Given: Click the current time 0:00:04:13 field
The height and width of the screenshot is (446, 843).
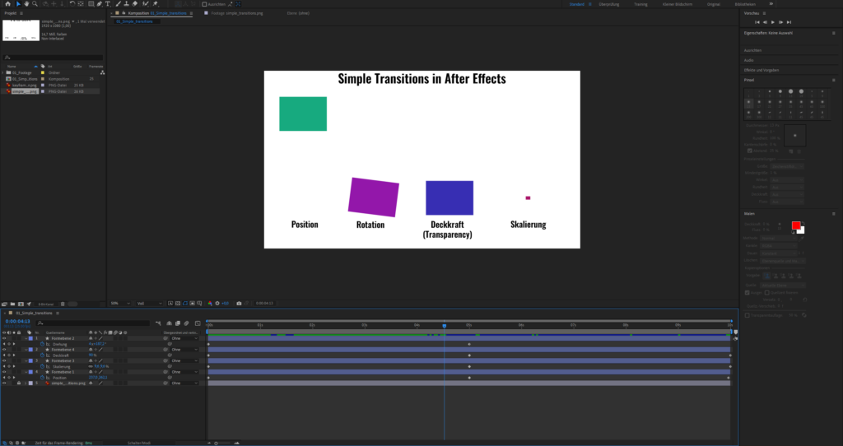Looking at the screenshot, I should [x=18, y=322].
